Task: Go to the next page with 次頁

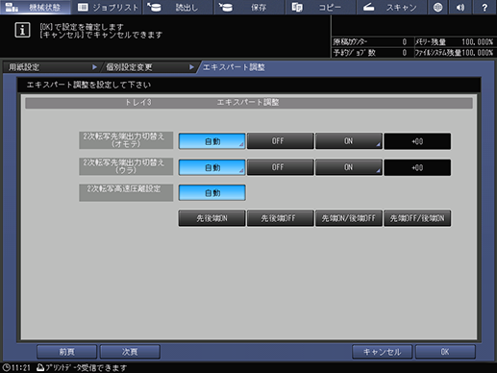Action: click(130, 352)
